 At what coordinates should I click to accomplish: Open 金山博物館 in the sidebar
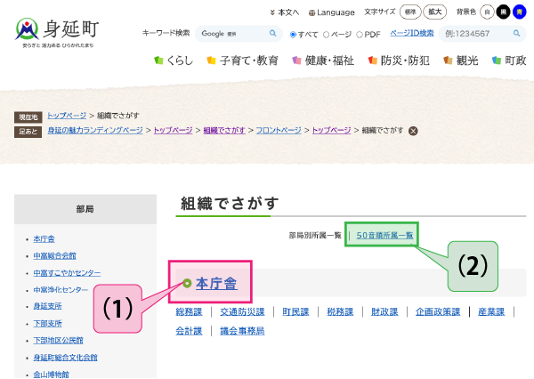(x=51, y=375)
